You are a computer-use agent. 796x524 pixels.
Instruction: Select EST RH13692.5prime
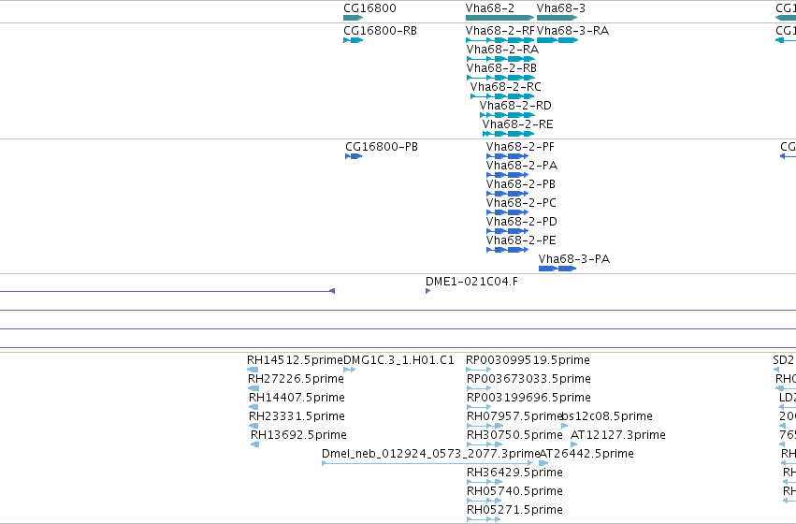click(254, 444)
